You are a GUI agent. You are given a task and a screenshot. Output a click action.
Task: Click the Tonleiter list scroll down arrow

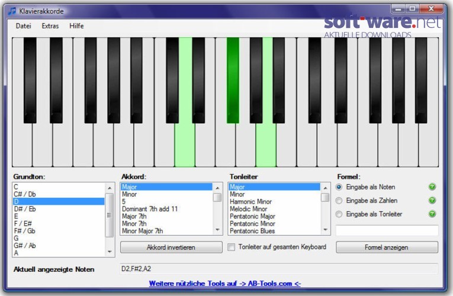pyautogui.click(x=326, y=230)
